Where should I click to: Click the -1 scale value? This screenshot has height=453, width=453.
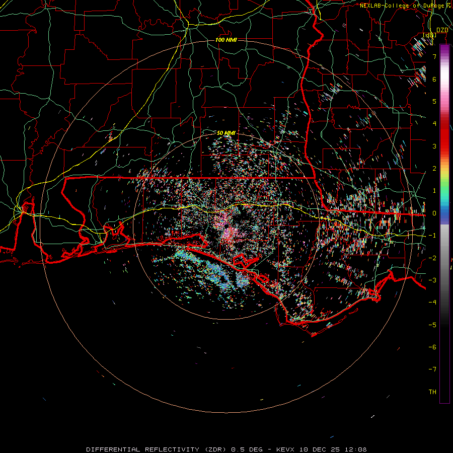(432, 236)
